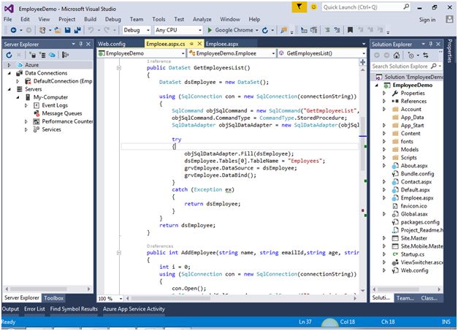Expand the Azure node in Server Explorer
This screenshot has width=458, height=331.
[8, 65]
